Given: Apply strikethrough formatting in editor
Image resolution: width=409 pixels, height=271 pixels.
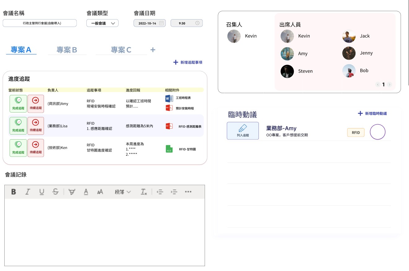Looking at the screenshot, I should point(55,192).
